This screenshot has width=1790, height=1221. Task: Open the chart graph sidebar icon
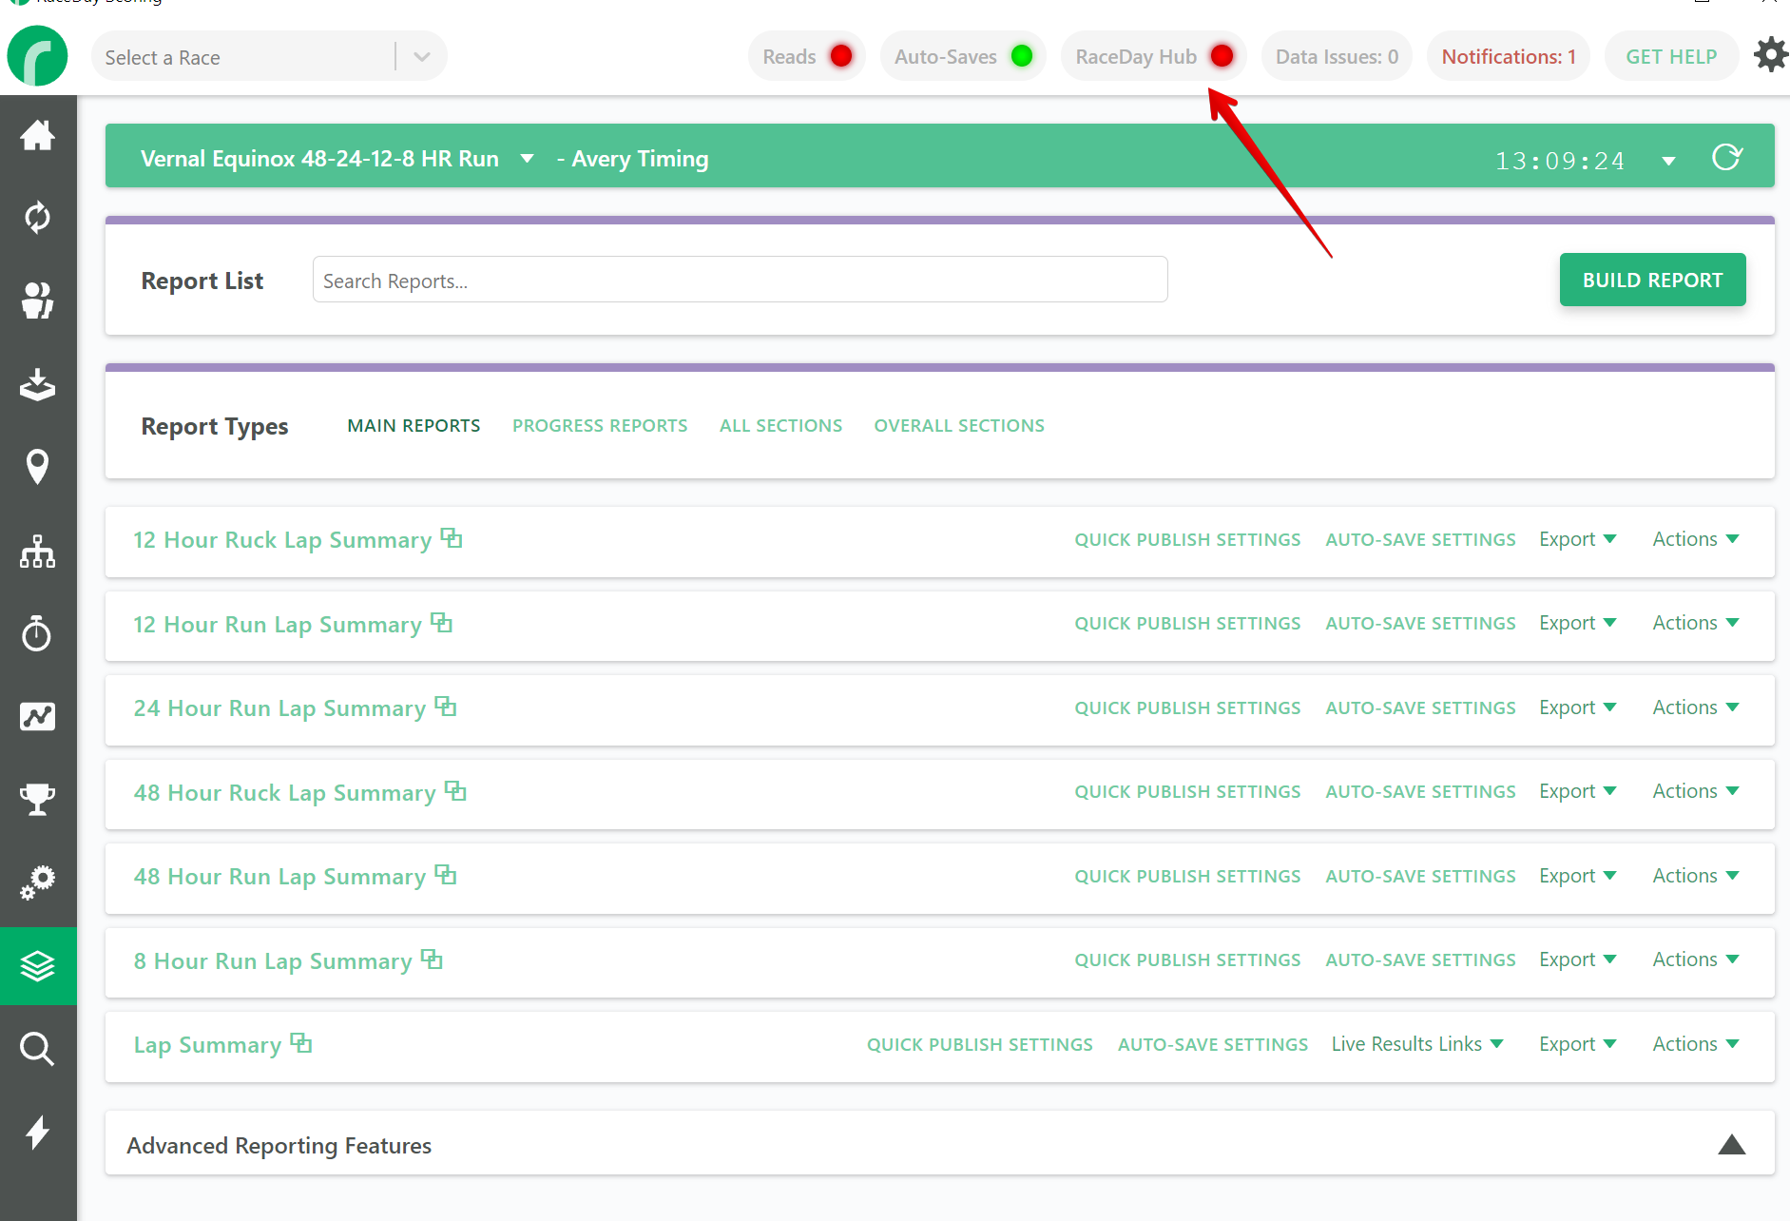[x=37, y=716]
